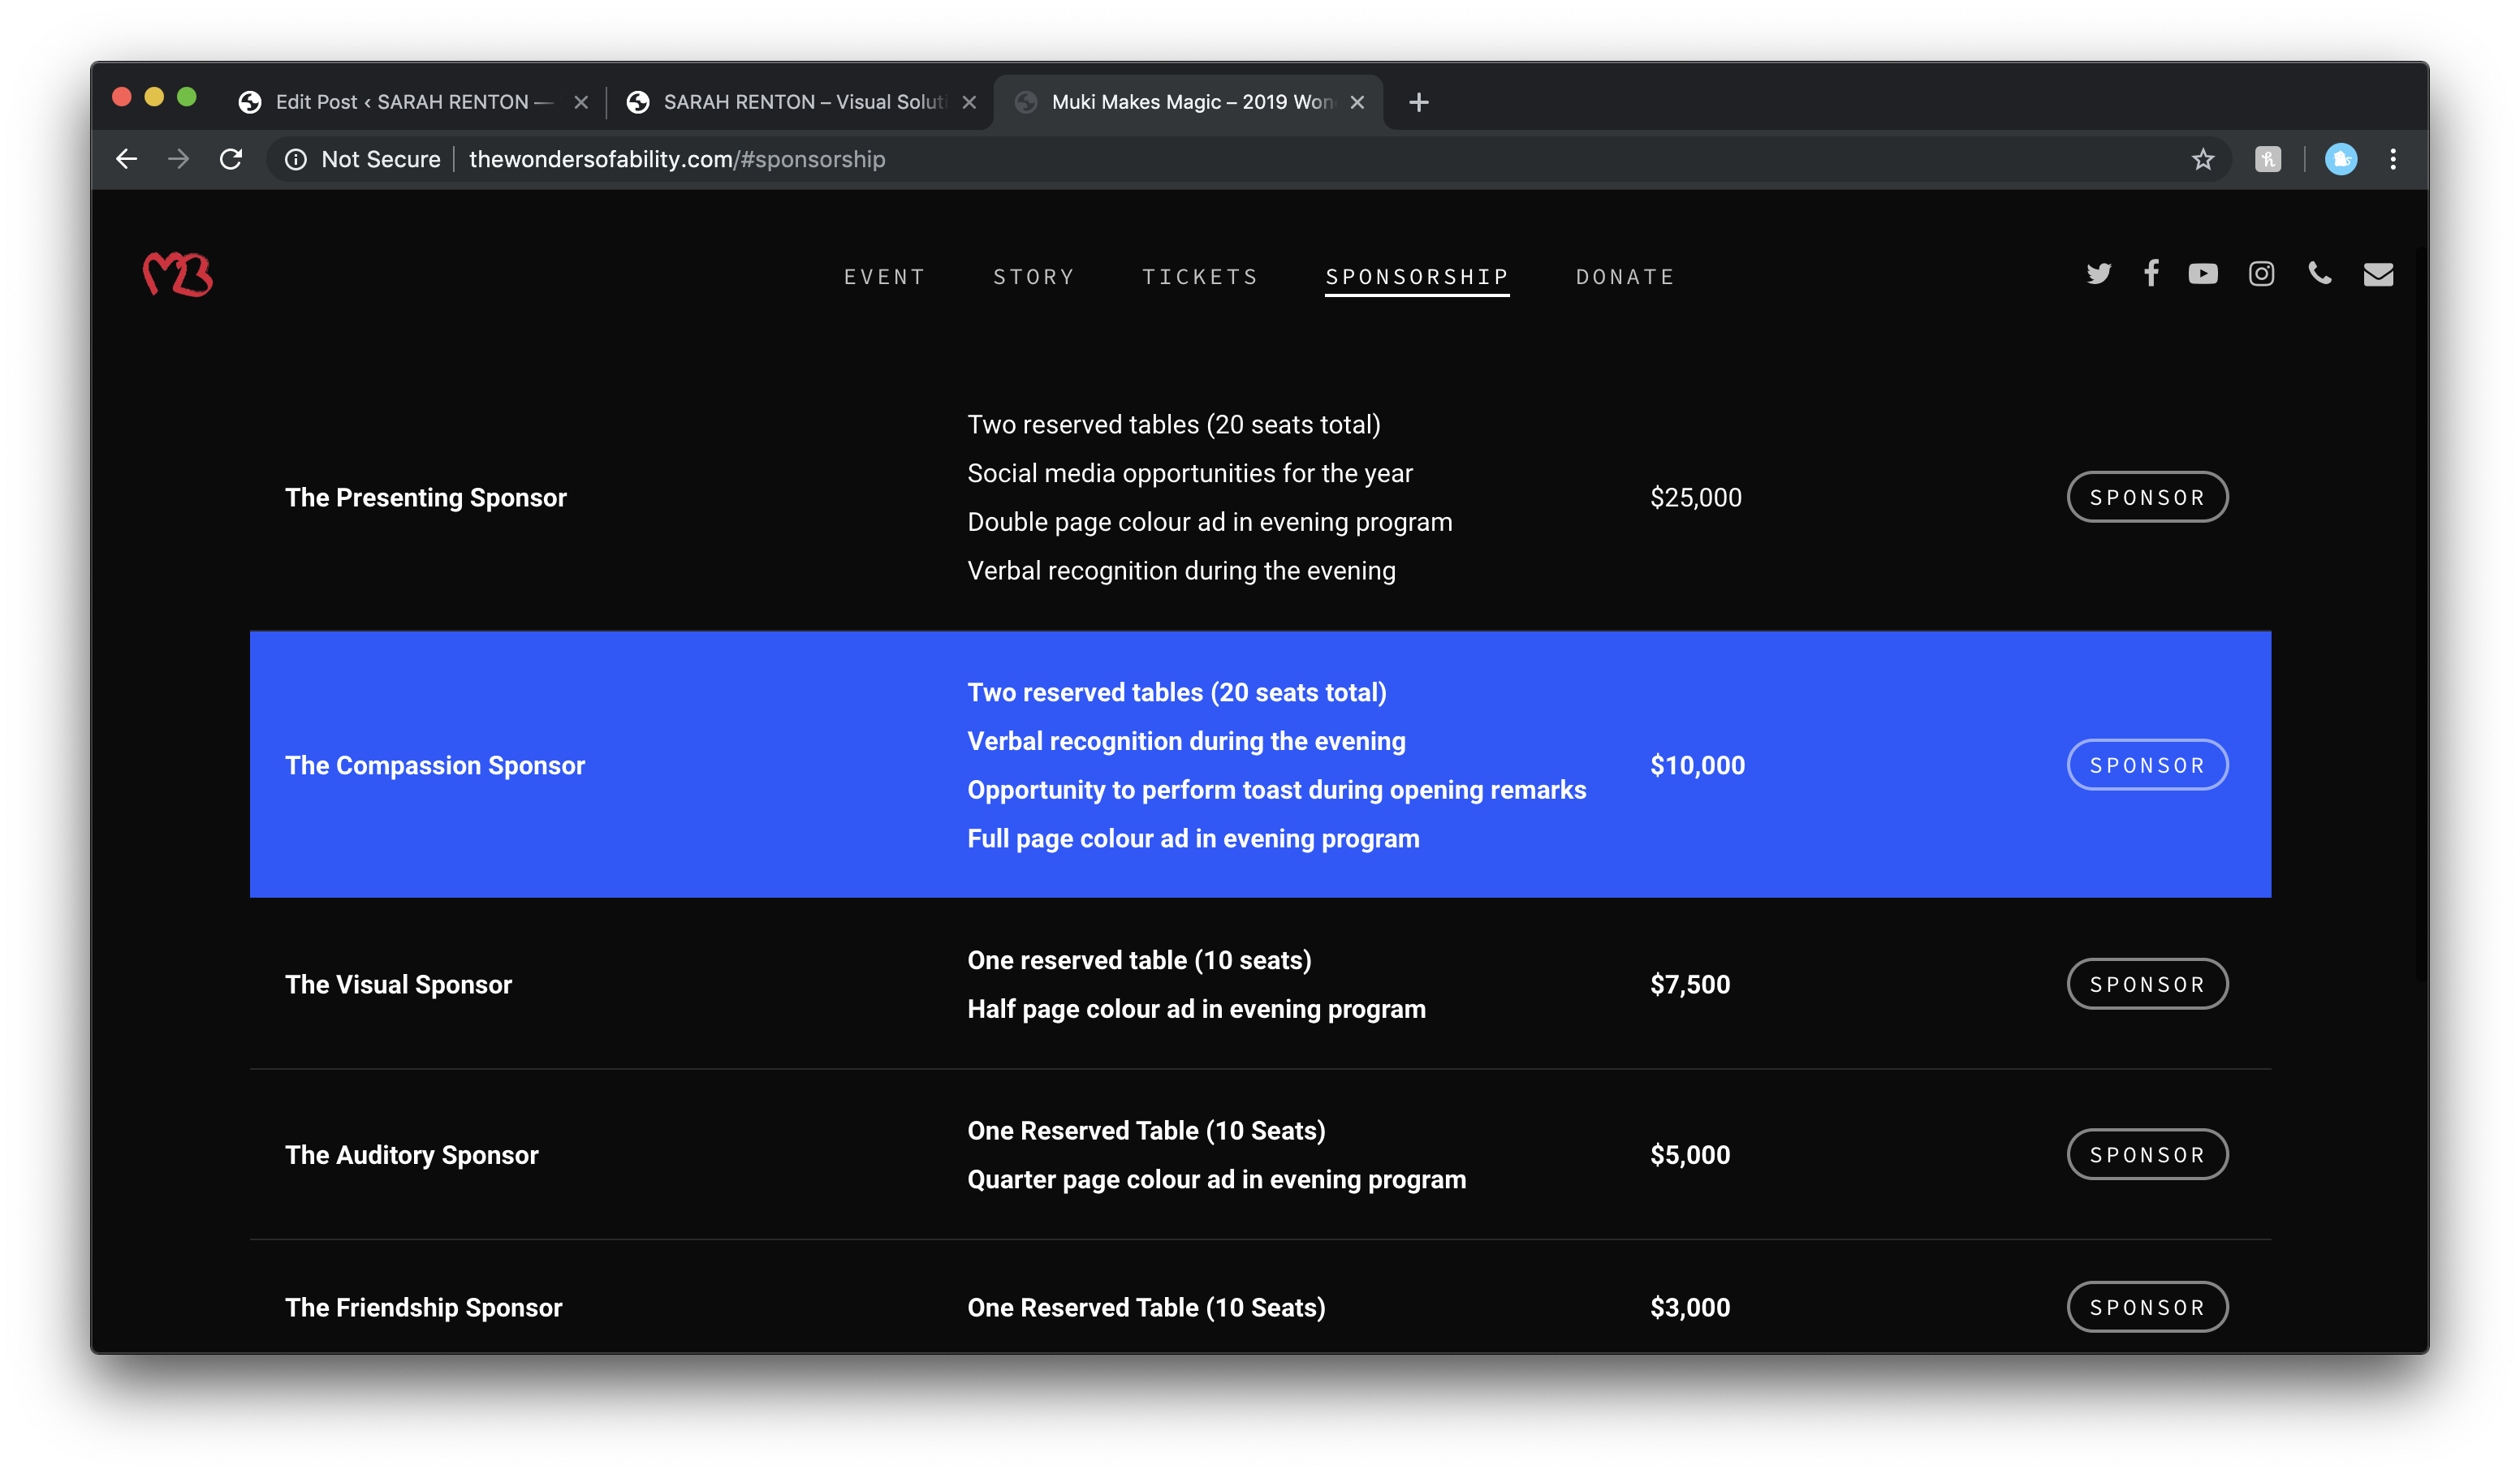Screen dimensions: 2520x1474
Task: Click the browser forward arrow
Action: [x=178, y=159]
